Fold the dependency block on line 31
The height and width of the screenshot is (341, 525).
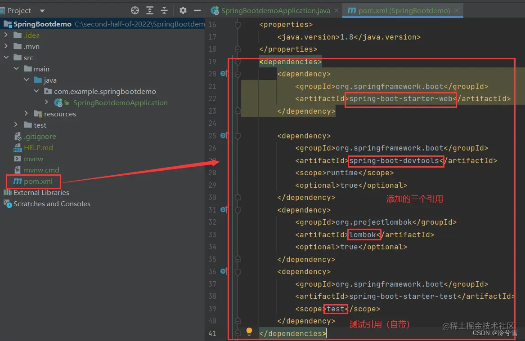pos(238,210)
